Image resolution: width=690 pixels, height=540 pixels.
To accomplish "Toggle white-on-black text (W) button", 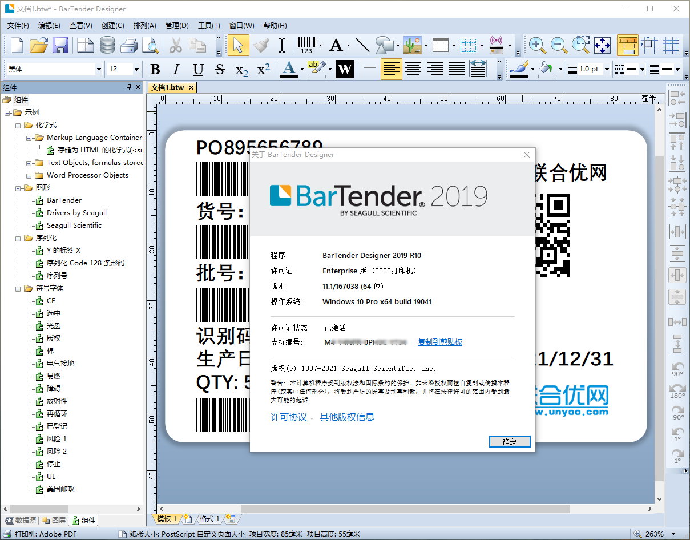I will pyautogui.click(x=344, y=70).
